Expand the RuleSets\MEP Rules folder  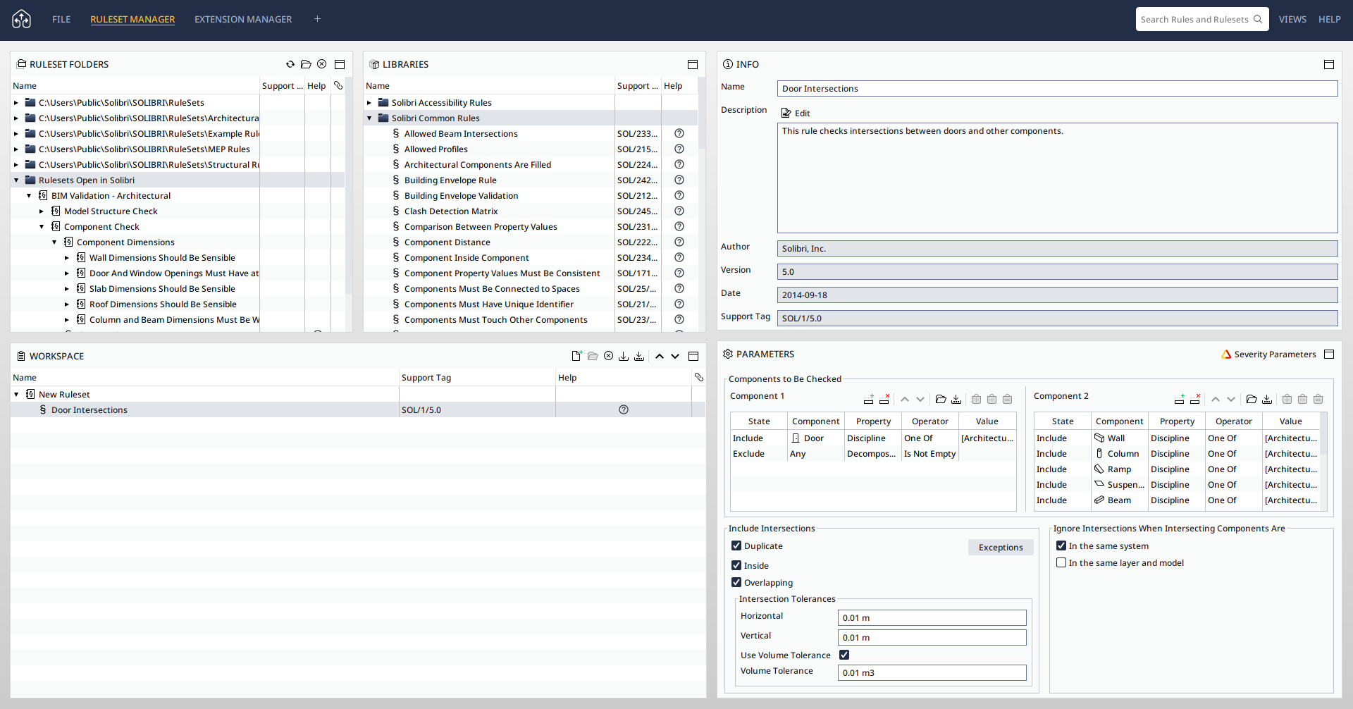[x=16, y=149]
